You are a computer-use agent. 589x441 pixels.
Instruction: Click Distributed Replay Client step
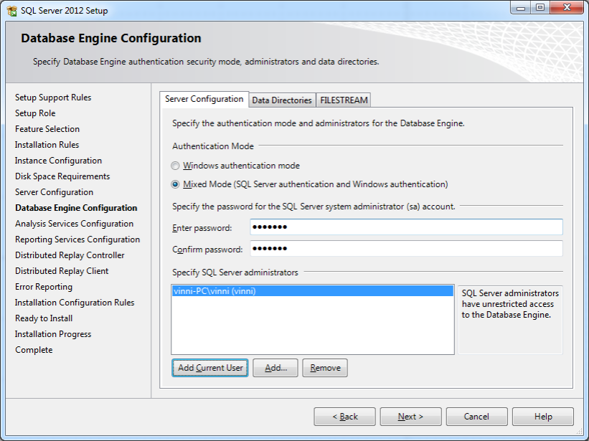click(x=62, y=271)
